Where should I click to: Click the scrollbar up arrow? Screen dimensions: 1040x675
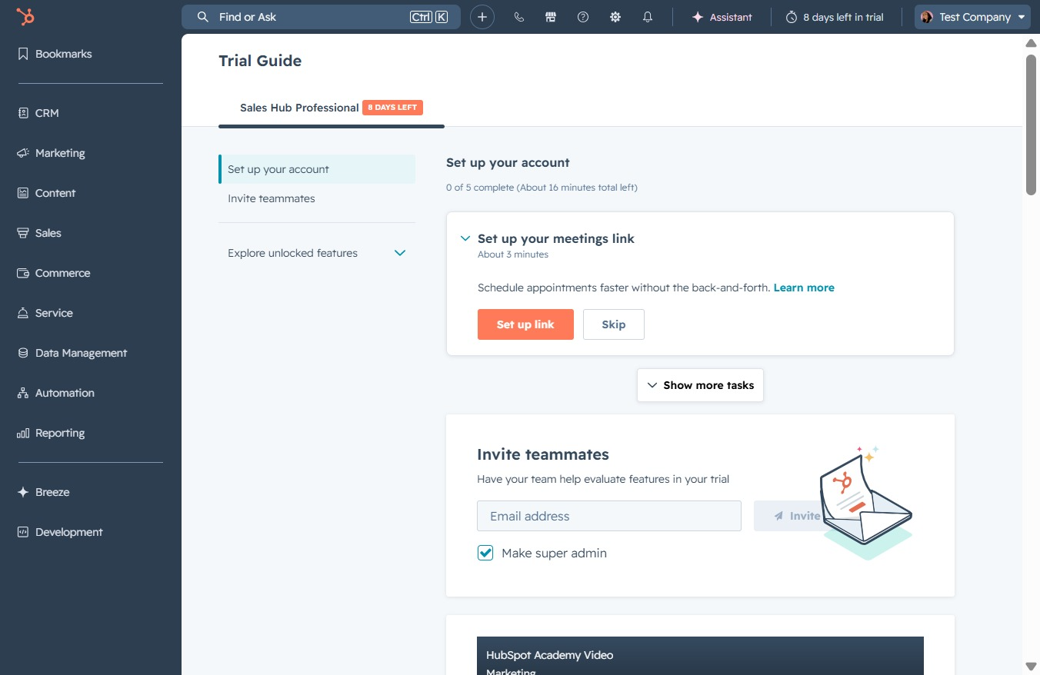(1032, 42)
